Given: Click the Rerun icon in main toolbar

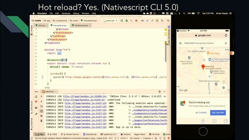Looking at the screenshot, I should point(122,21).
